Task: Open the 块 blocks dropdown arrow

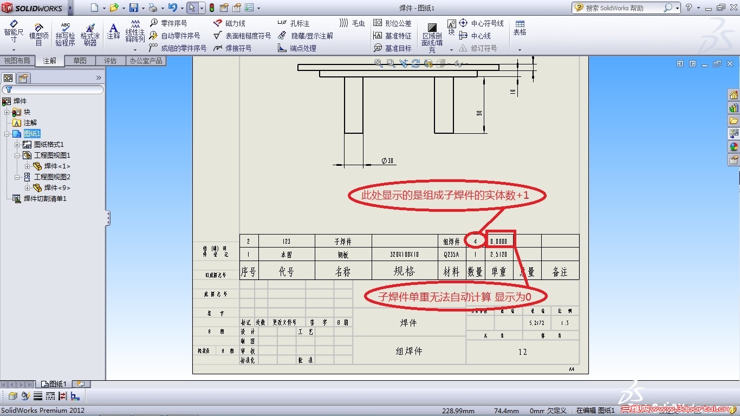Action: coord(451,50)
